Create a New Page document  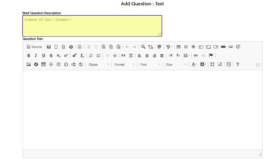click(56, 47)
